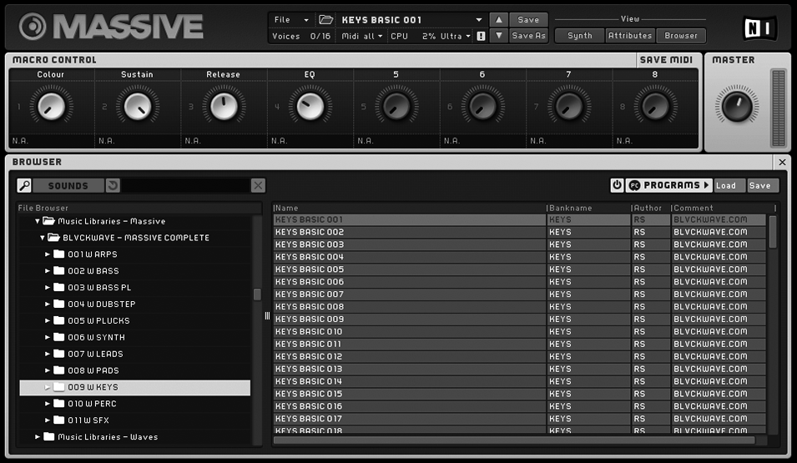This screenshot has width=797, height=463.
Task: Open the File dropdown menu
Action: [x=290, y=19]
